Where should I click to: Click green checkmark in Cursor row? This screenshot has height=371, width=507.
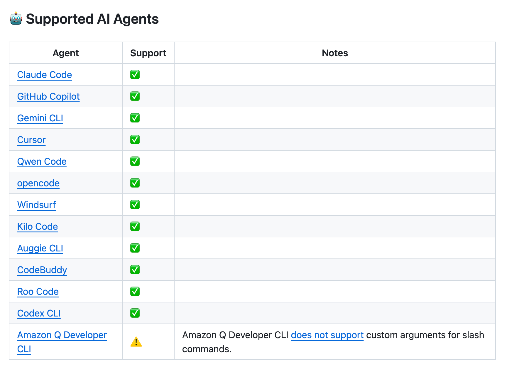pos(135,139)
